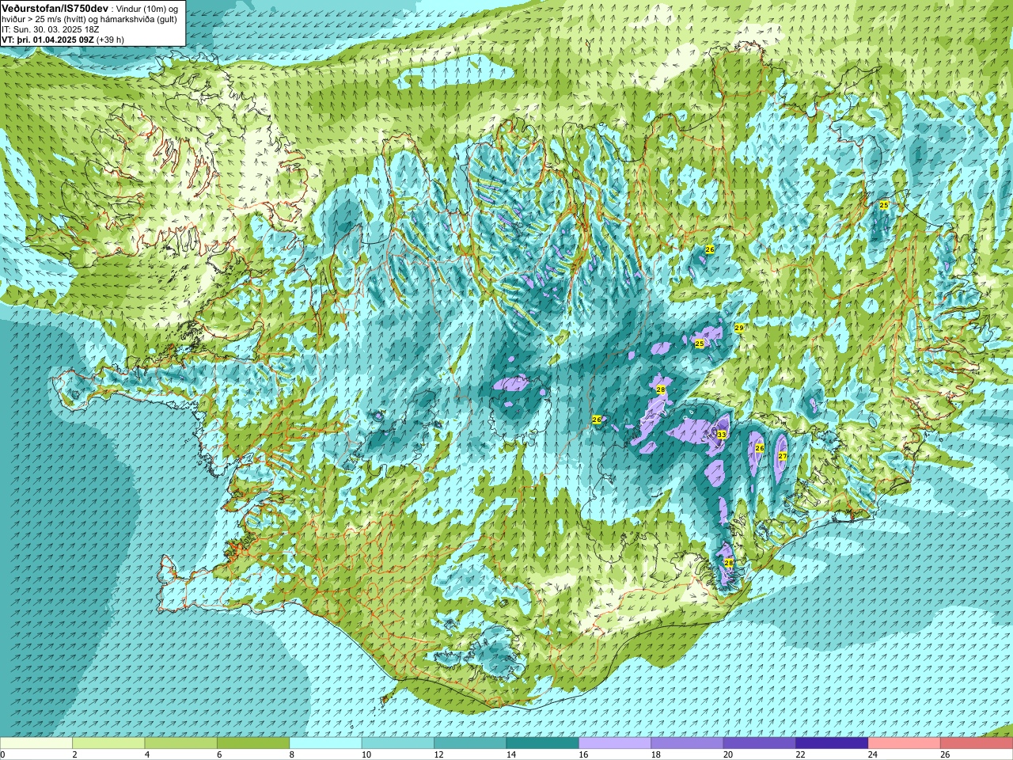The image size is (1013, 760).
Task: Select the 24–26 m/s light pink legend swatch
Action: [905, 744]
